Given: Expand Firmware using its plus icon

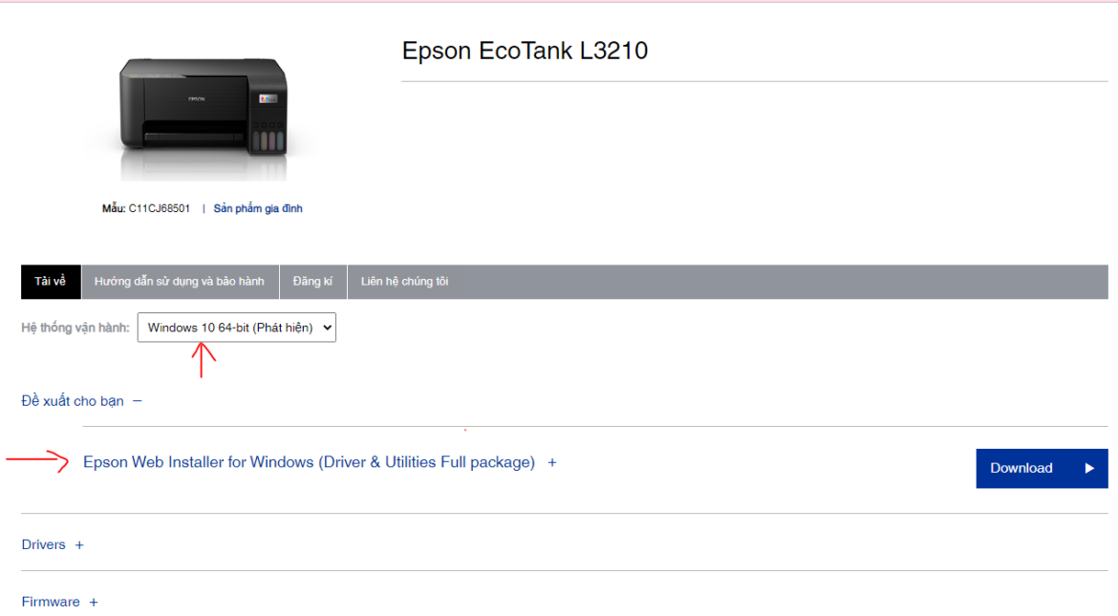Looking at the screenshot, I should 94,603.
